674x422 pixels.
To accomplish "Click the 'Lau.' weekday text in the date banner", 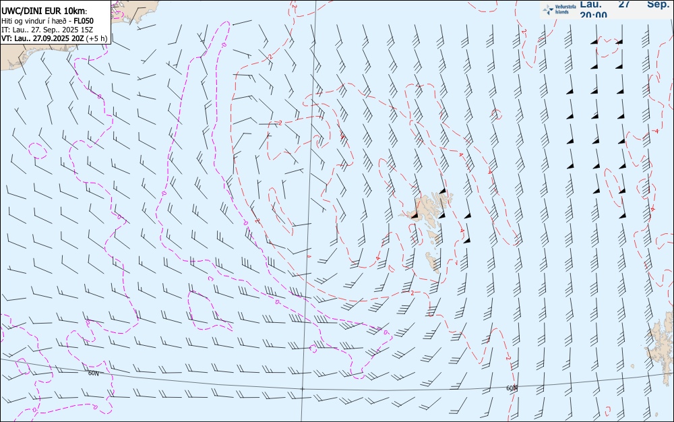I will pos(591,4).
